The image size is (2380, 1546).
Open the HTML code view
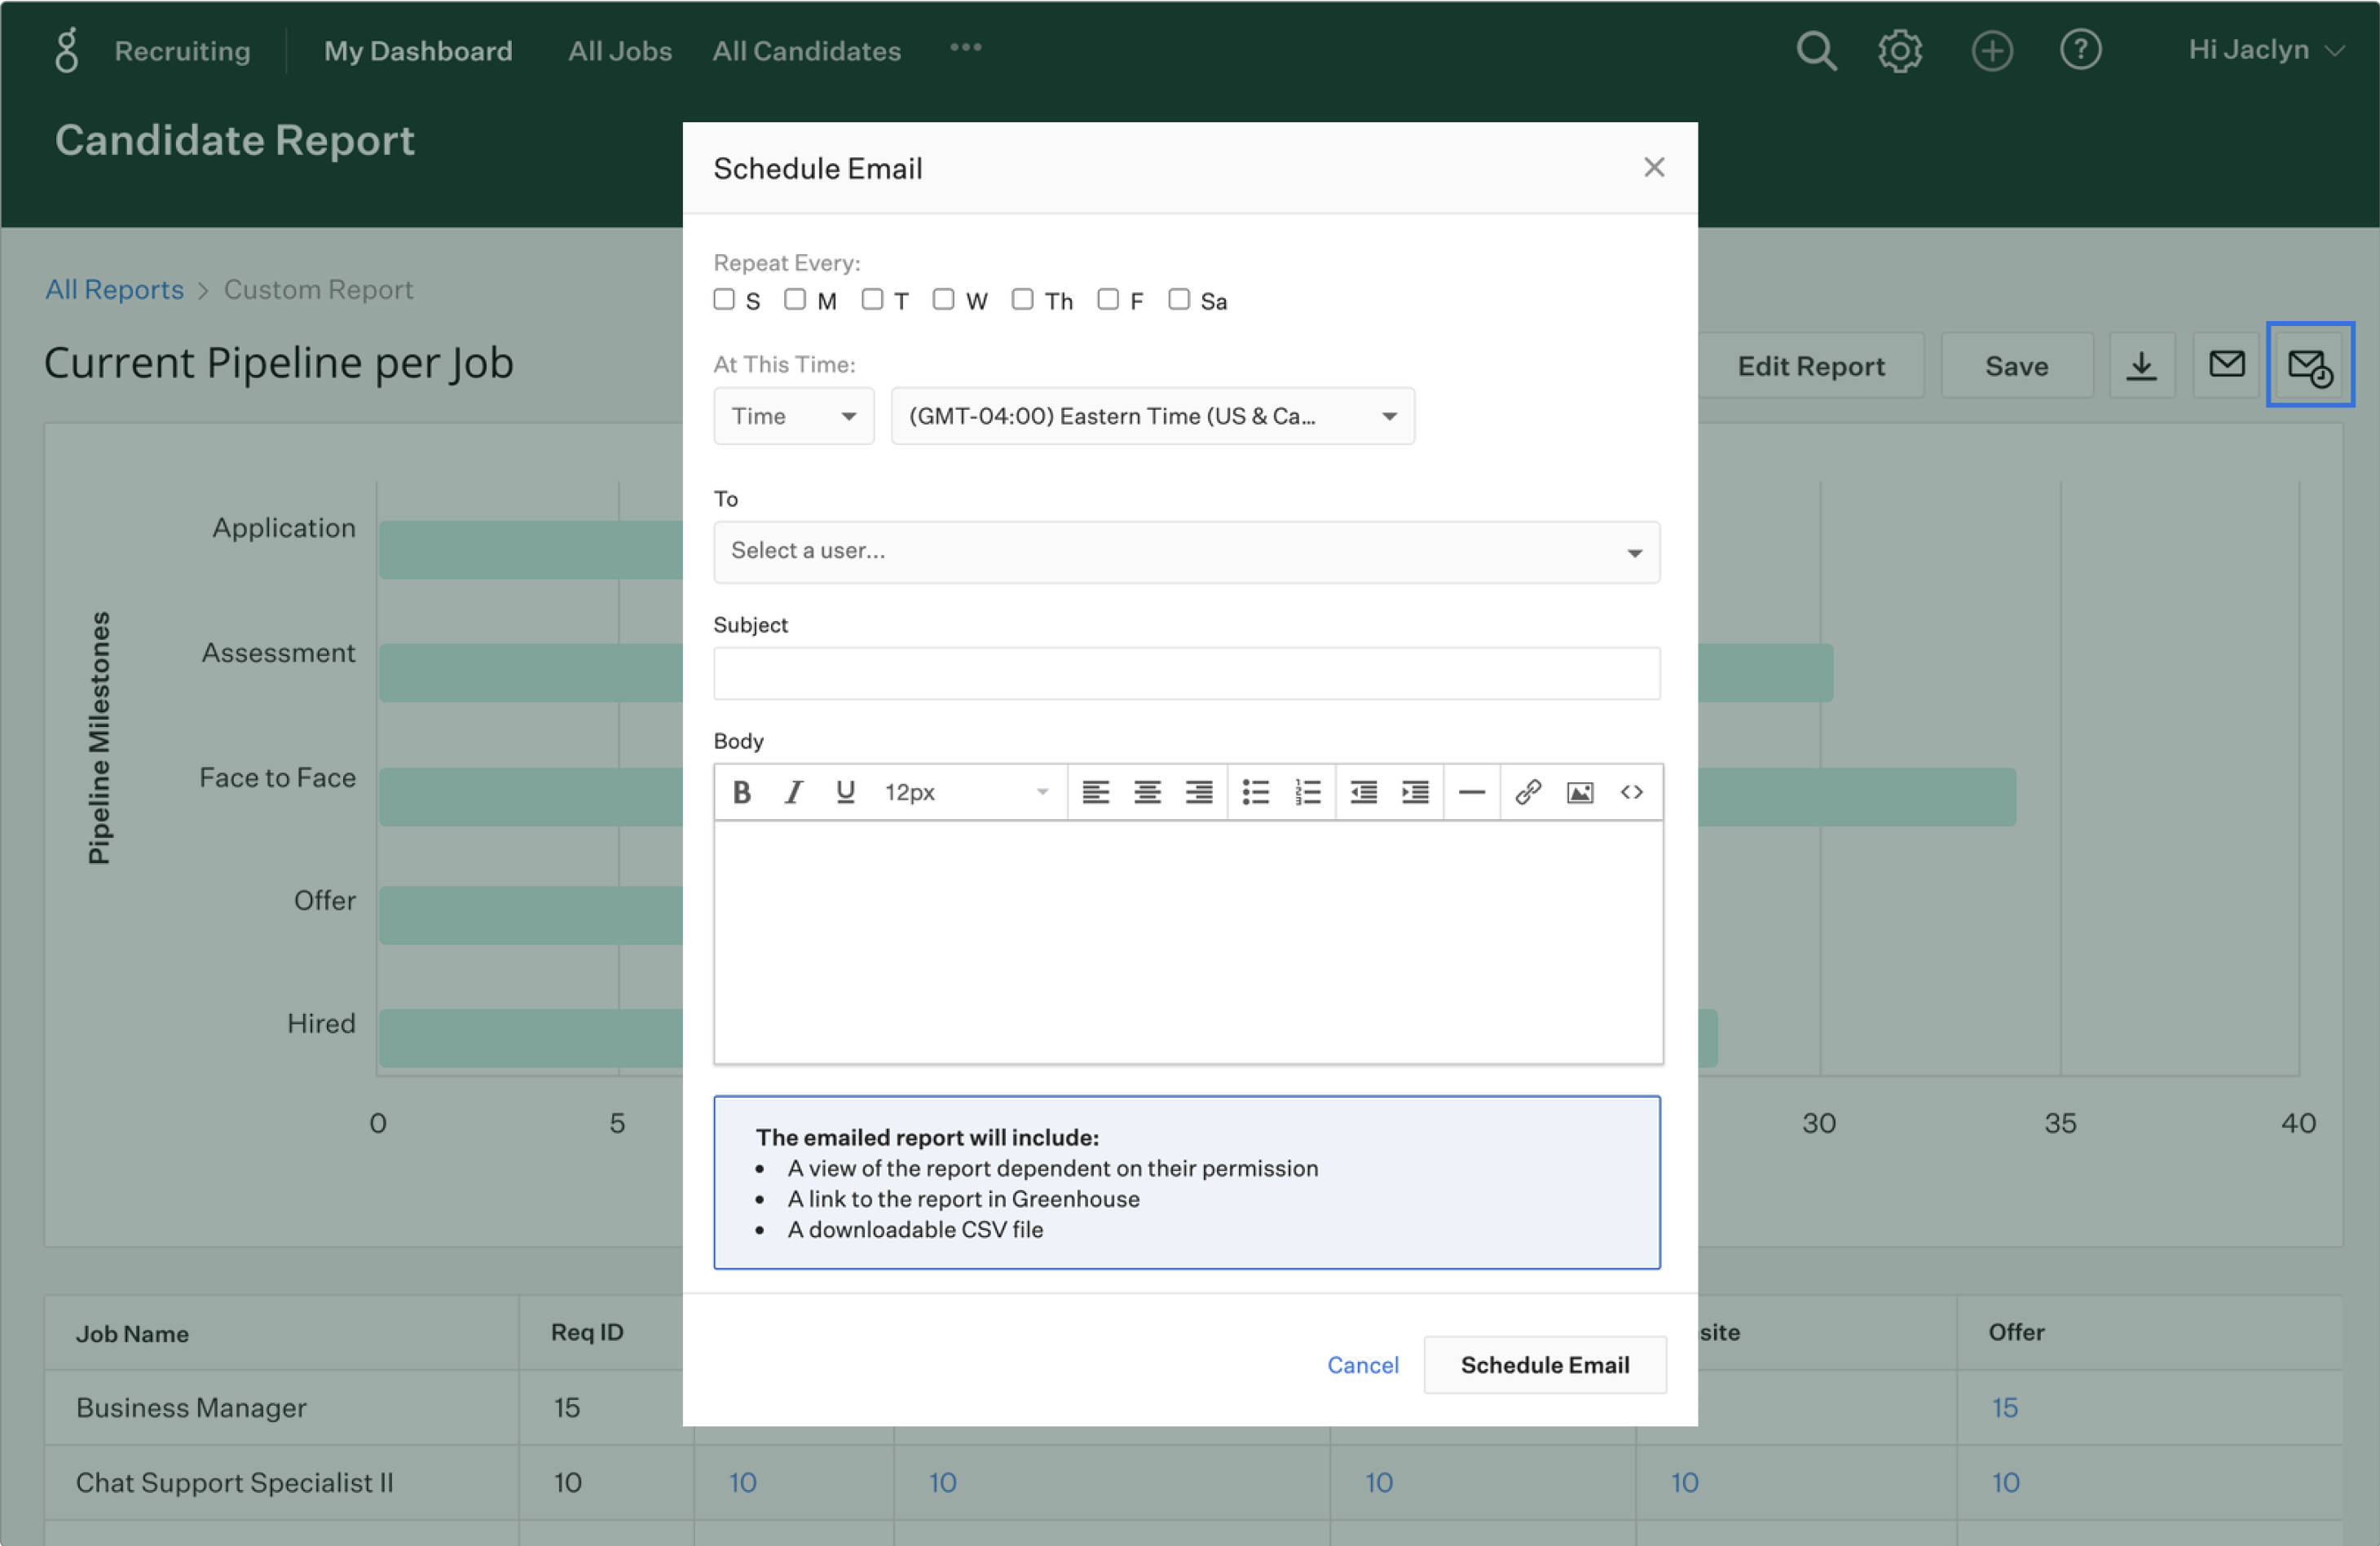click(x=1631, y=792)
